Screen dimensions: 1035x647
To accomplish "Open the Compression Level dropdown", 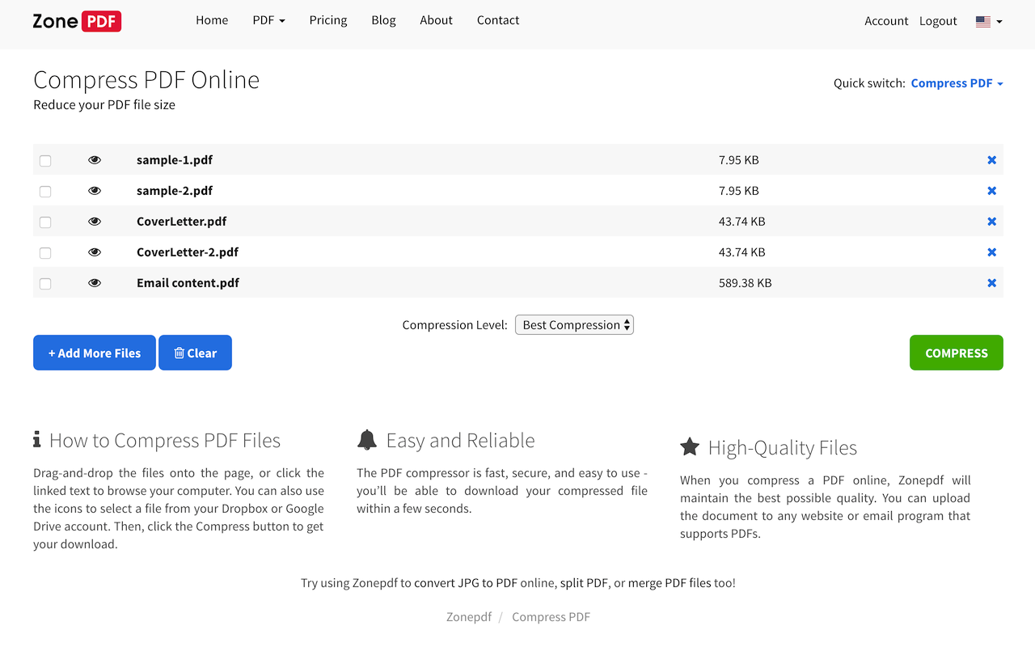I will pyautogui.click(x=574, y=324).
